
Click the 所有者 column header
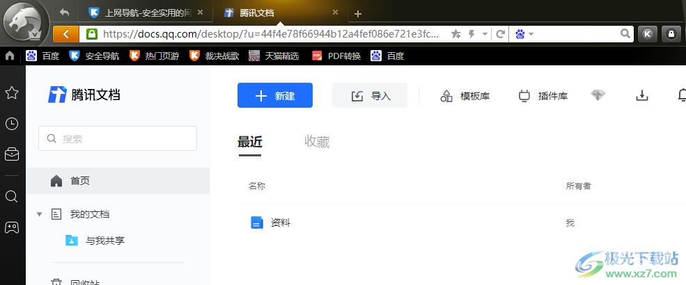[578, 186]
